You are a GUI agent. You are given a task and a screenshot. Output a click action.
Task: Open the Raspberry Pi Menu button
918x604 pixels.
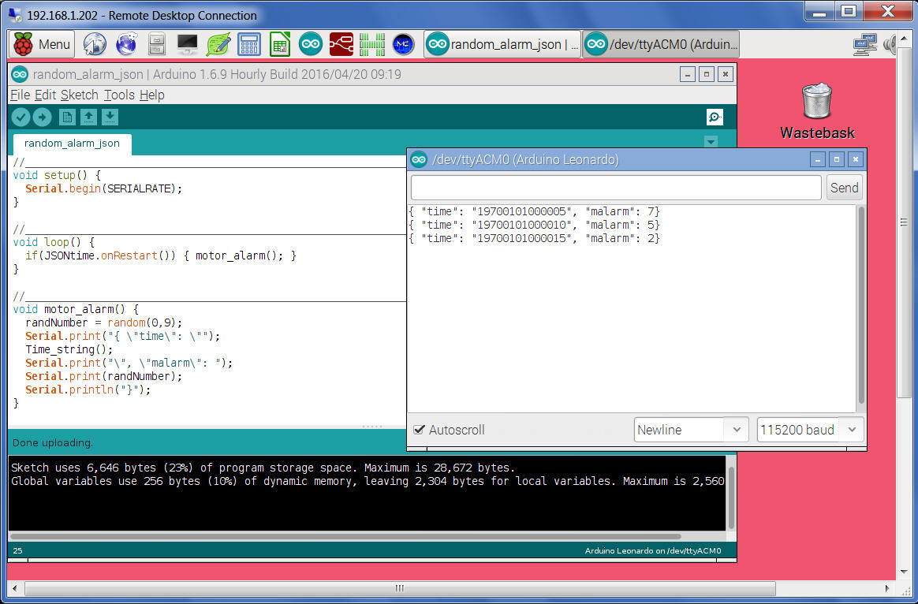(x=43, y=44)
